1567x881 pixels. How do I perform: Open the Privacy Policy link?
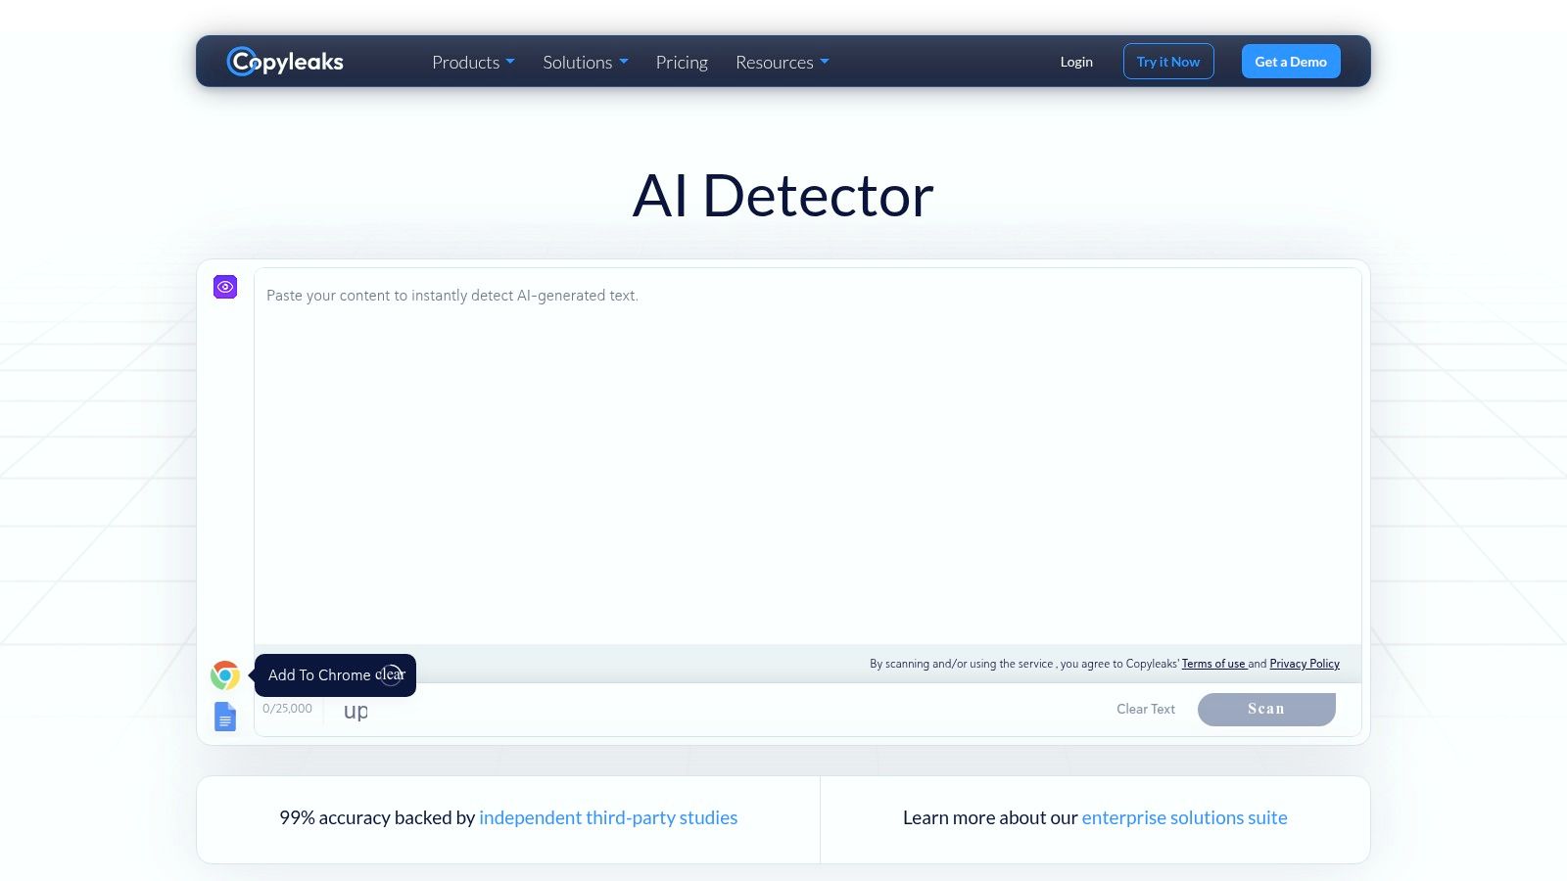[x=1304, y=663]
